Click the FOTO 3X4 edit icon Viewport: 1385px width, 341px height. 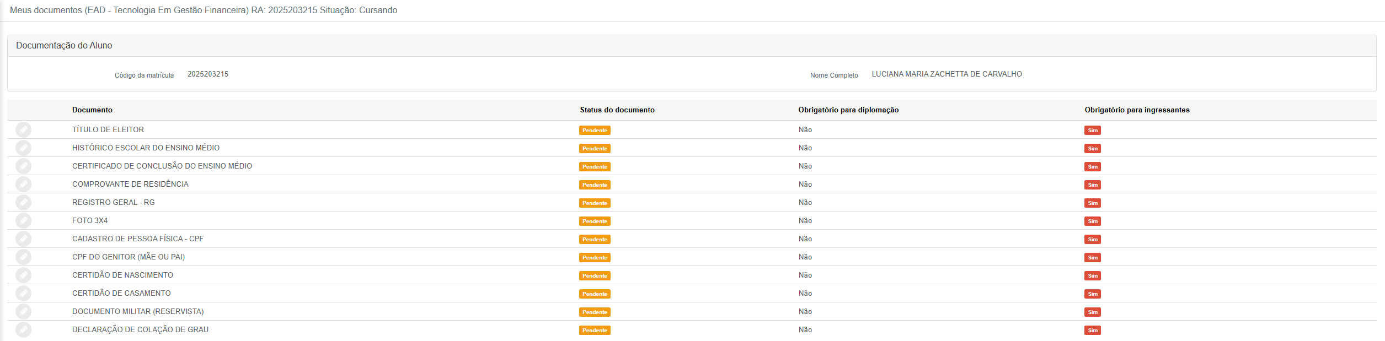tap(23, 221)
